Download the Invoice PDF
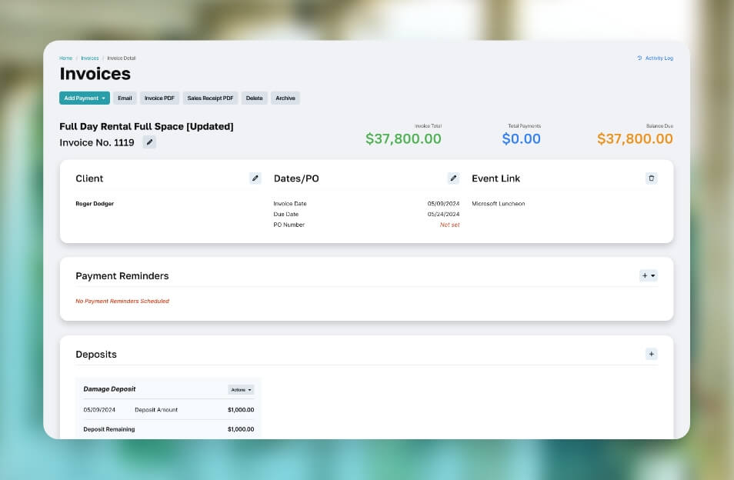734x480 pixels. pyautogui.click(x=159, y=98)
